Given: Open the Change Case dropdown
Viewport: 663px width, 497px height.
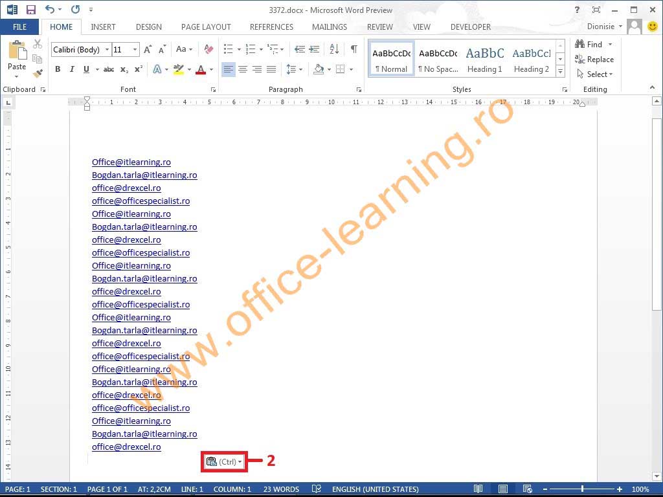Looking at the screenshot, I should (184, 49).
